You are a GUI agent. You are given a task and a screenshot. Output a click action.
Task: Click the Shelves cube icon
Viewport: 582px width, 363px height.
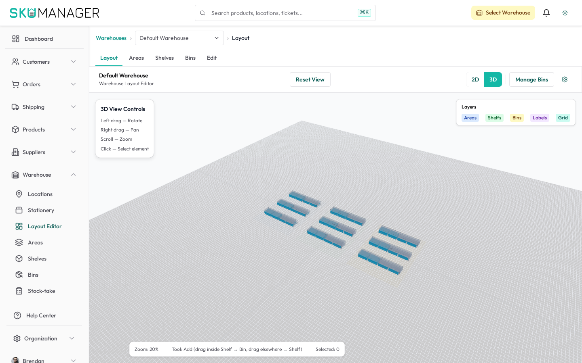tap(19, 259)
